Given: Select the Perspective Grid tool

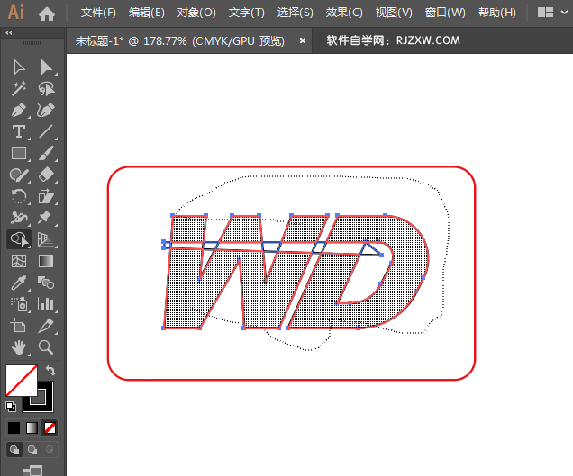Looking at the screenshot, I should [x=46, y=239].
